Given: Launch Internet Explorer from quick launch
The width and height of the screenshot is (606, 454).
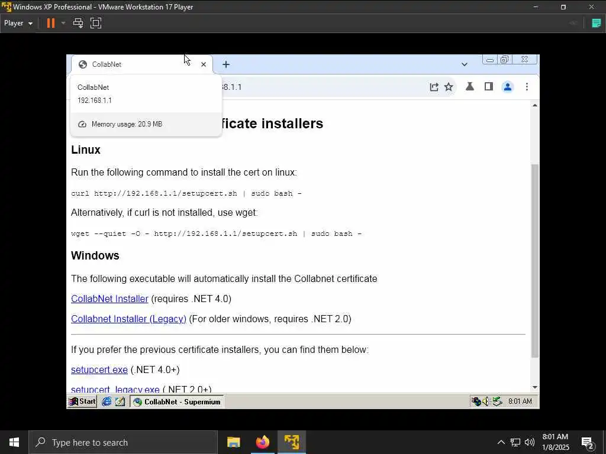Looking at the screenshot, I should (107, 401).
